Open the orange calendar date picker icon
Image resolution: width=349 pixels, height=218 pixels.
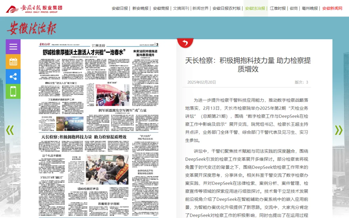[x=13, y=62]
